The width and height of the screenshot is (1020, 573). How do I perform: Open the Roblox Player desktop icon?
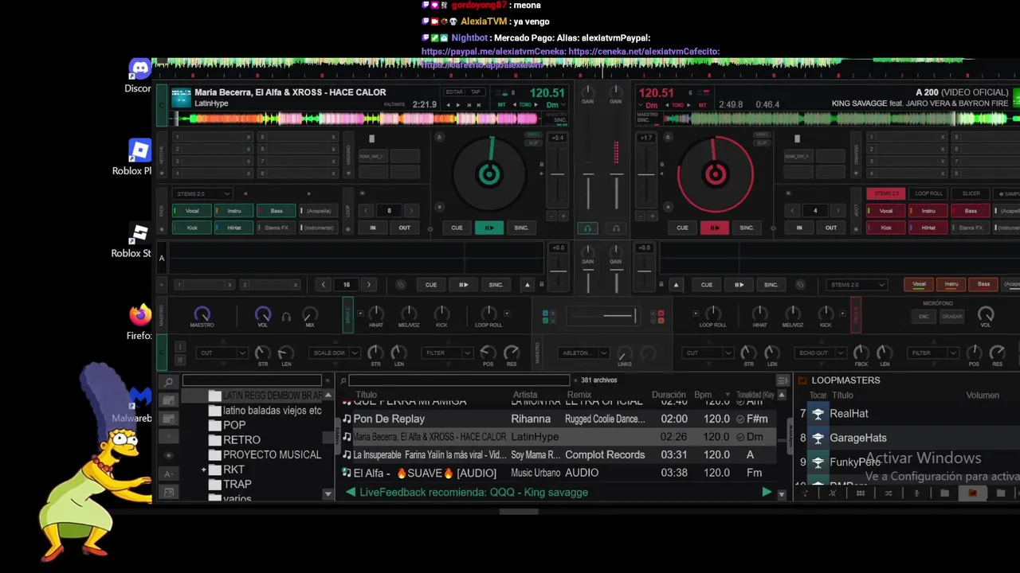point(137,157)
